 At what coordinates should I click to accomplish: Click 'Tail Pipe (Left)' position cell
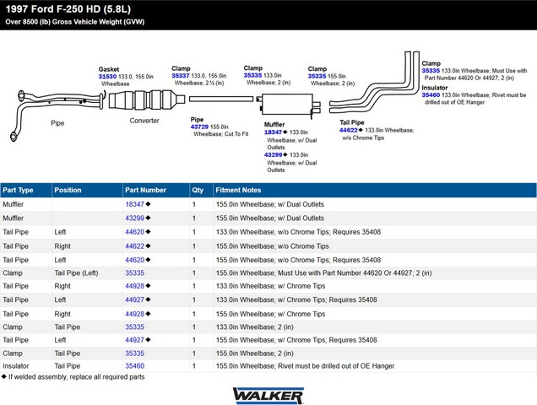76,273
